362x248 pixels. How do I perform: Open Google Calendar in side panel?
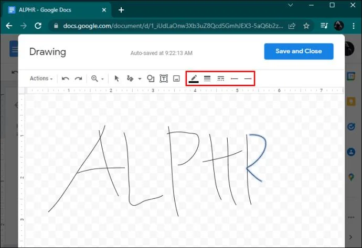coord(351,76)
